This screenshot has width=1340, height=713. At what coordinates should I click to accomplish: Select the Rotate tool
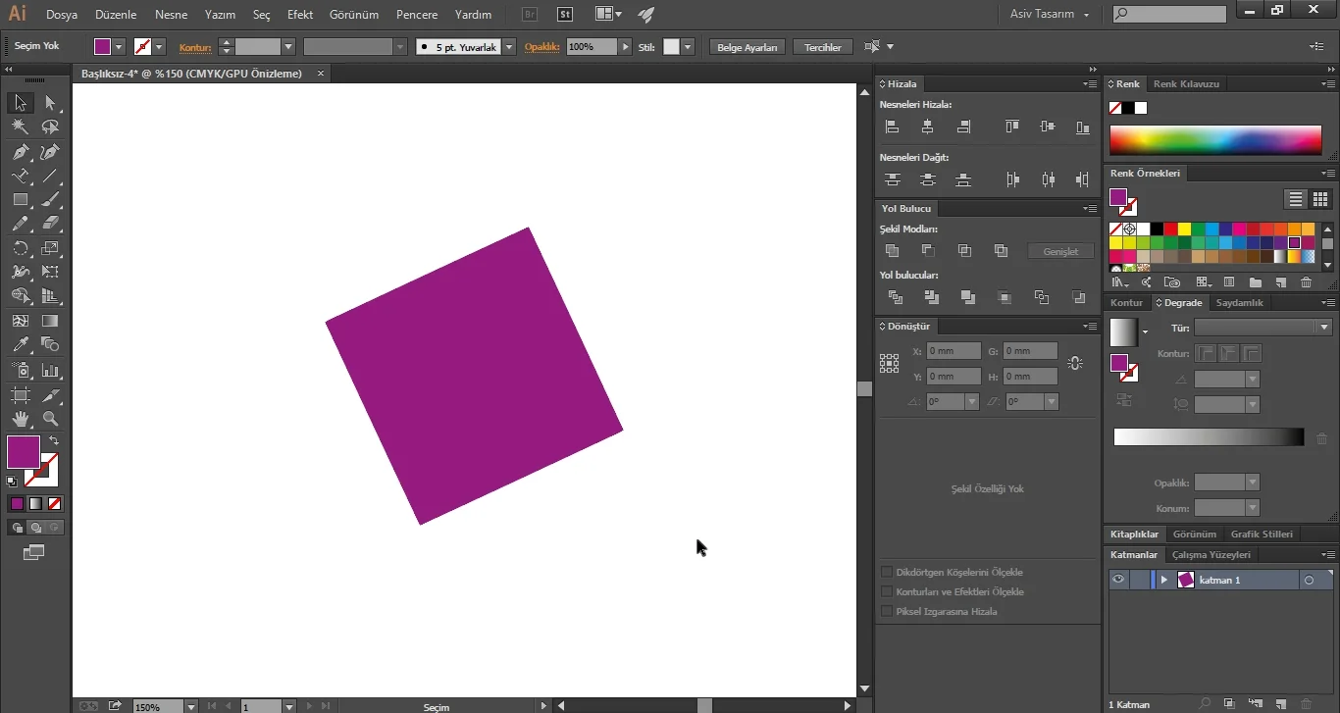click(x=20, y=248)
